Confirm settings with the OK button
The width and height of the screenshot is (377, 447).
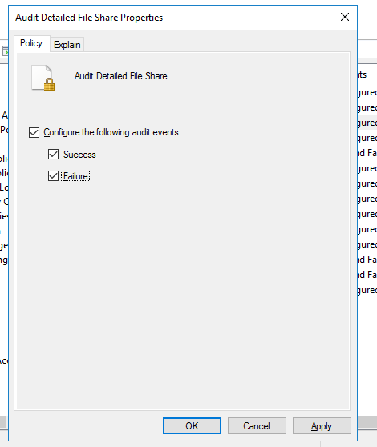[192, 426]
